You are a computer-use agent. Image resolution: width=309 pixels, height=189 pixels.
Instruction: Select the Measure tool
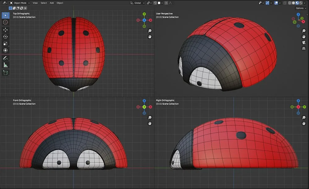click(x=5, y=65)
